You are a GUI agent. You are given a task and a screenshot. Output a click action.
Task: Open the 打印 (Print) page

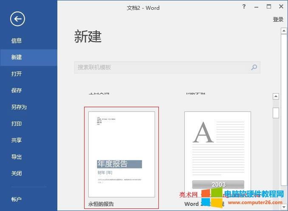tap(17, 124)
